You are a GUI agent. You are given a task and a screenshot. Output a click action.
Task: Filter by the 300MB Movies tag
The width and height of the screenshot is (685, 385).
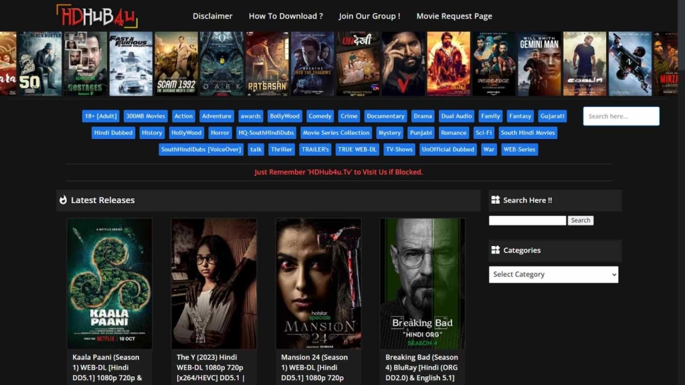tap(145, 116)
